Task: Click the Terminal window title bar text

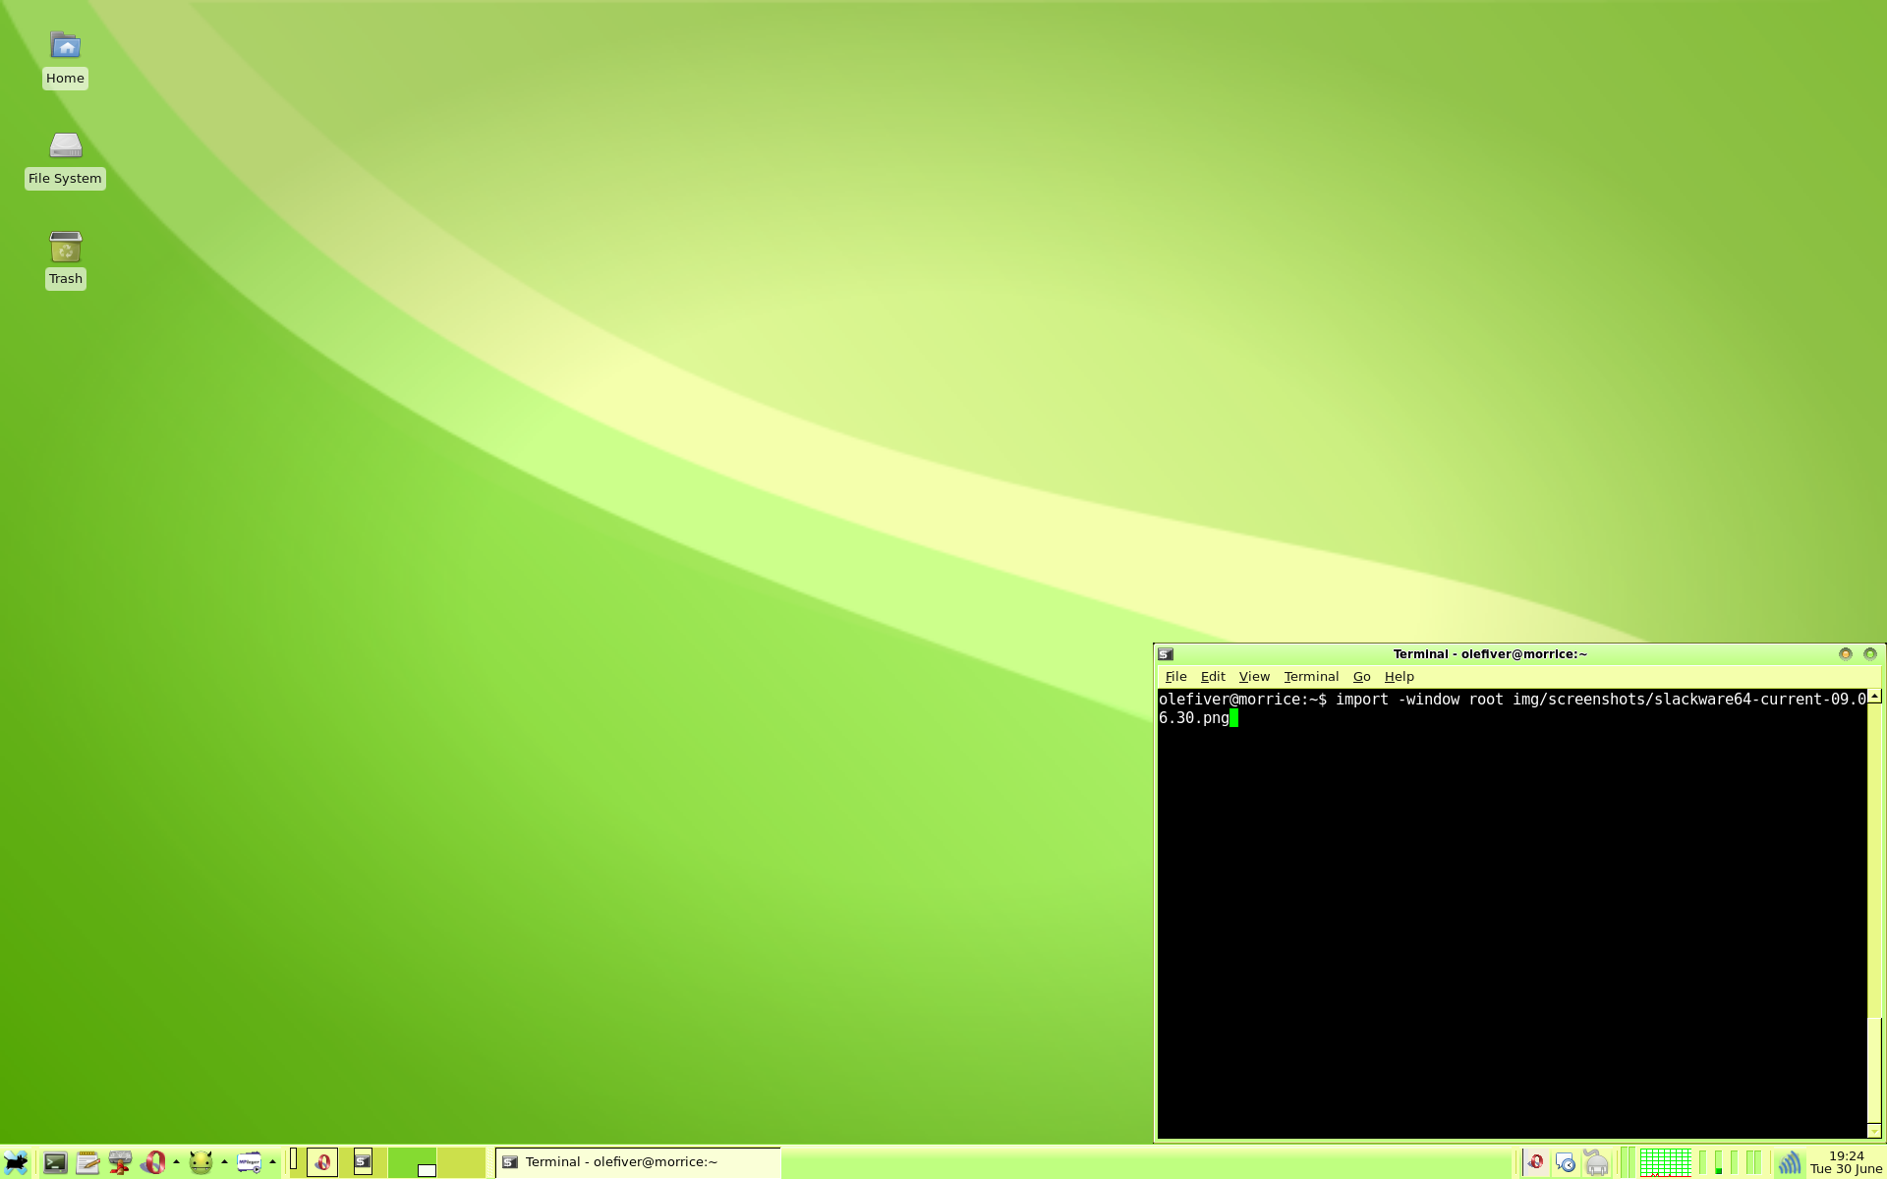Action: point(1490,654)
